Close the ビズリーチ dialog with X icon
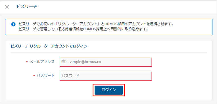 click(x=7, y=7)
